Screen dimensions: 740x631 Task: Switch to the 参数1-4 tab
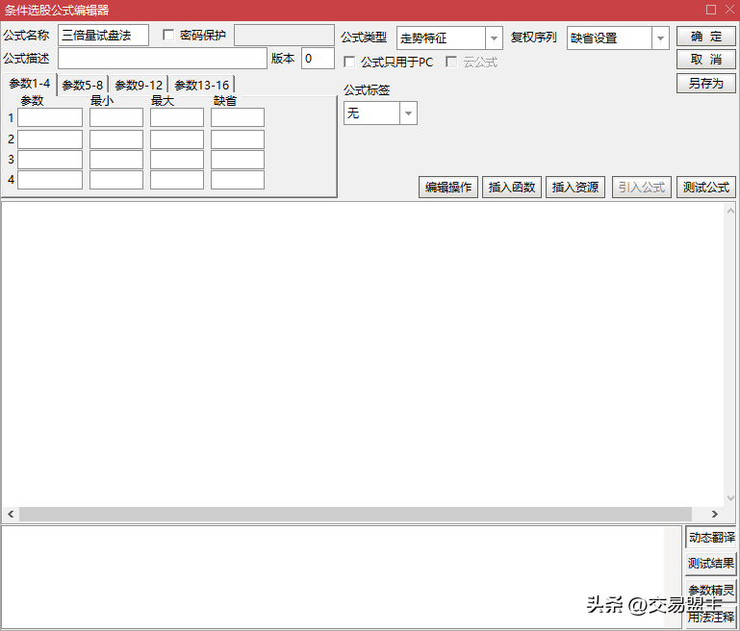coord(29,84)
